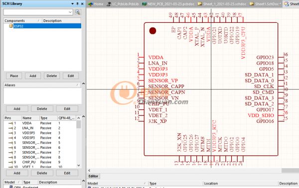This screenshot has height=188, width=299.
Task: Select the pin 4 VDD3P3 row
Action: point(40,138)
